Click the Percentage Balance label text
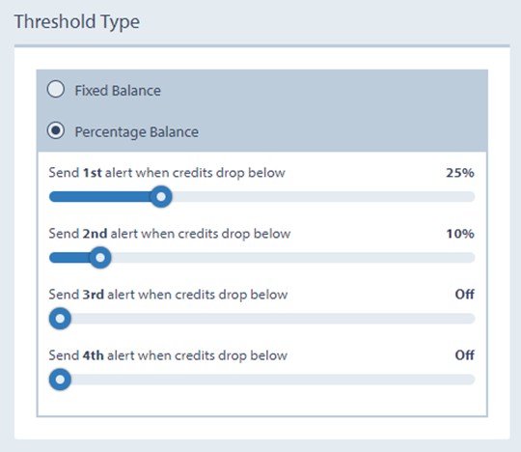Image resolution: width=521 pixels, height=452 pixels. pos(137,132)
